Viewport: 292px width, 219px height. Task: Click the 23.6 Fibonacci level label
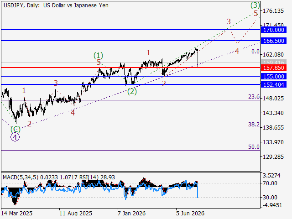click(x=254, y=96)
